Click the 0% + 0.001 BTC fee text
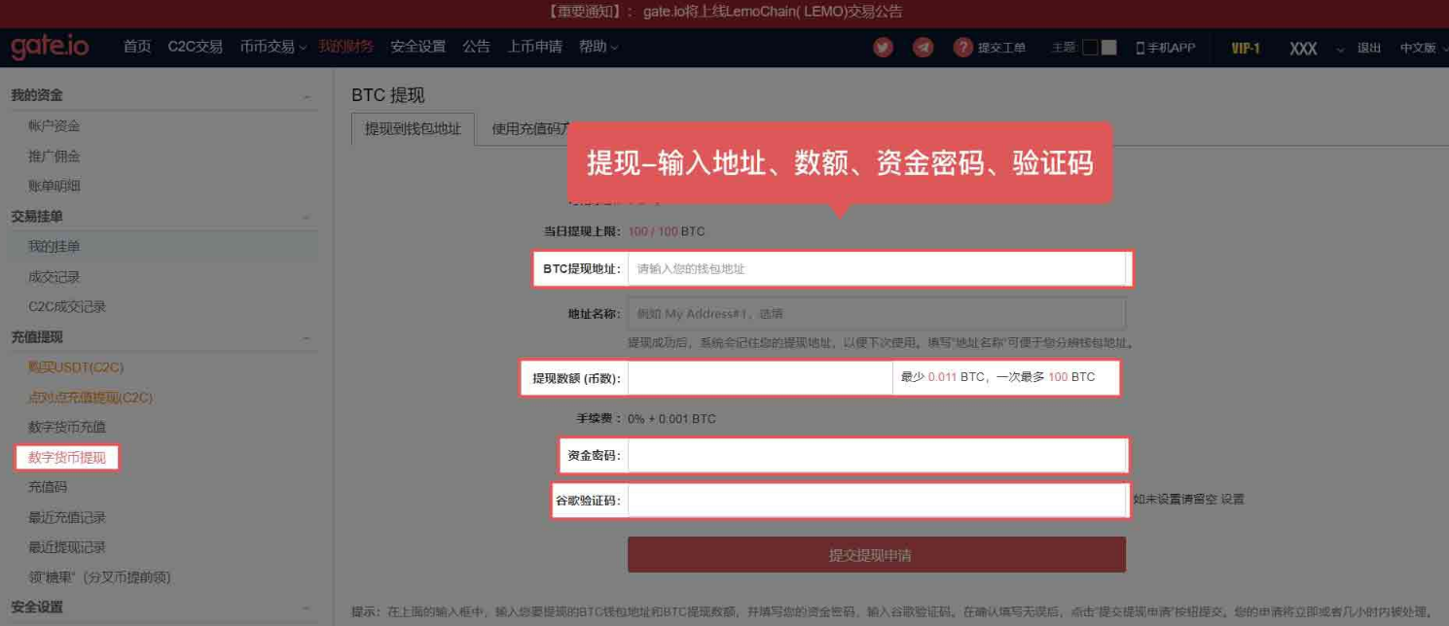The width and height of the screenshot is (1449, 626). [x=671, y=419]
